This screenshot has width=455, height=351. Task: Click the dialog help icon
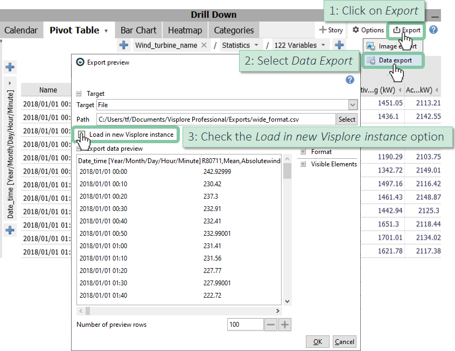[349, 80]
